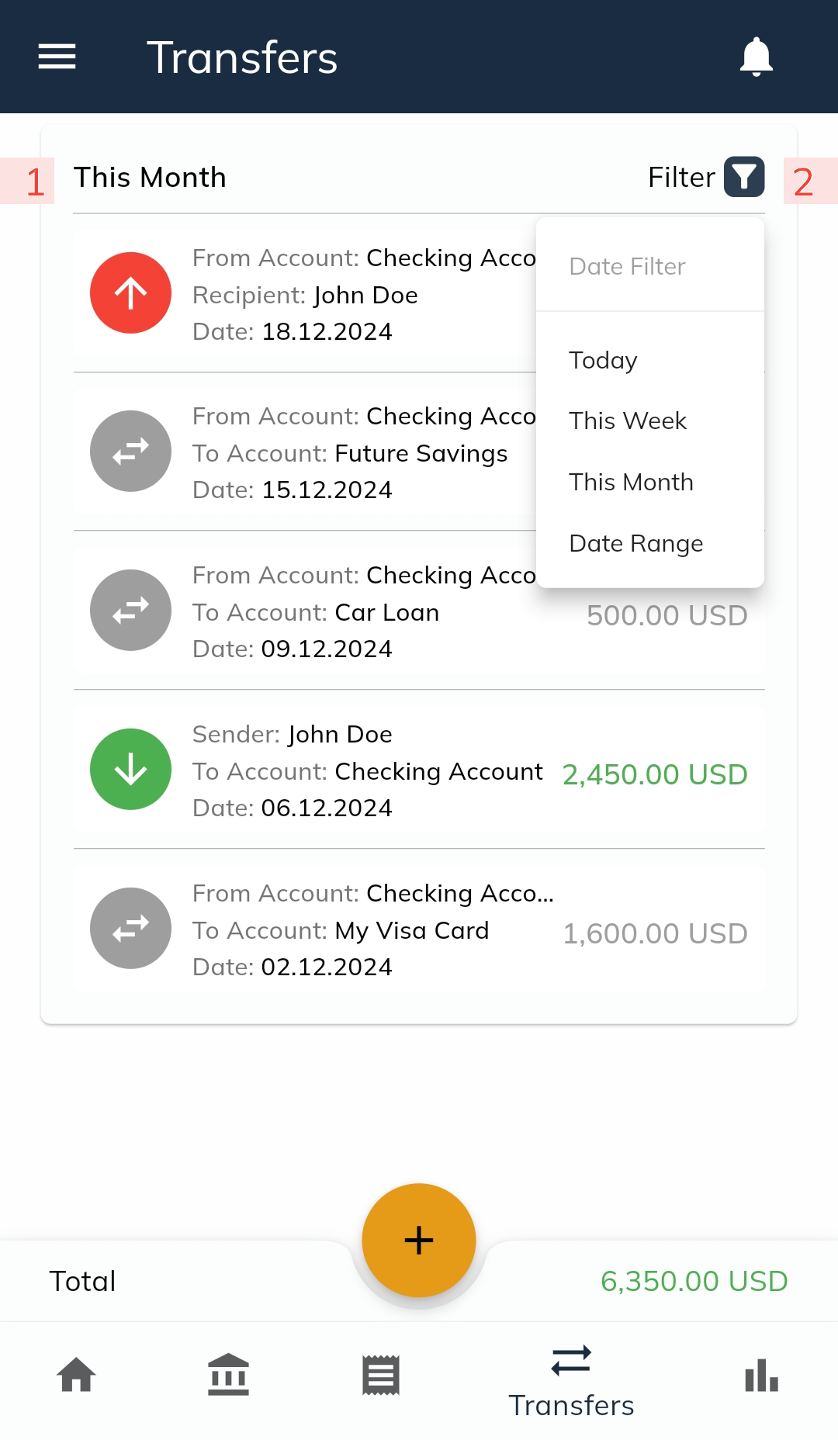Open the Car Loan transfer of 500.00 USD
This screenshot has width=838, height=1440.
[x=419, y=611]
